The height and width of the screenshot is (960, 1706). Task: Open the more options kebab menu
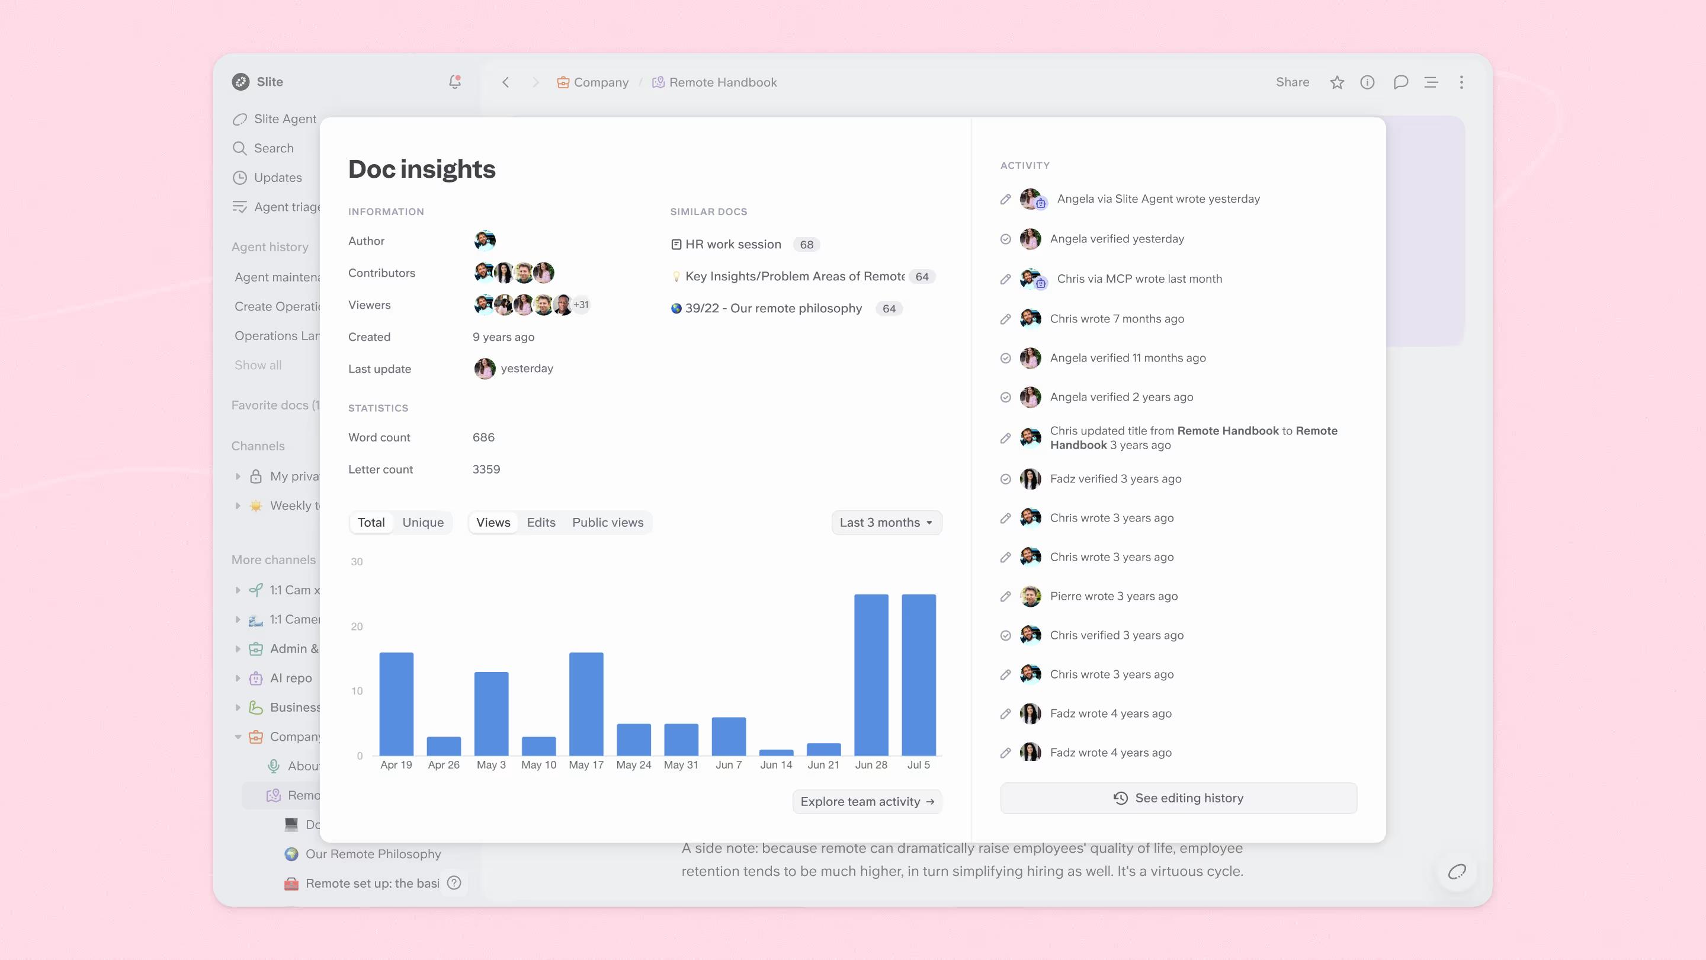pos(1461,82)
